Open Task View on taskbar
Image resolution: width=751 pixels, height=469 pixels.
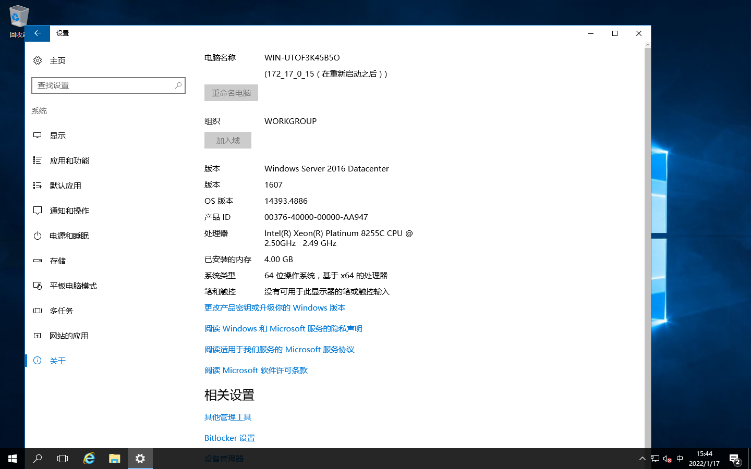63,459
